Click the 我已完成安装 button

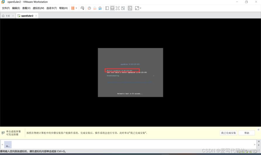(x=228, y=133)
